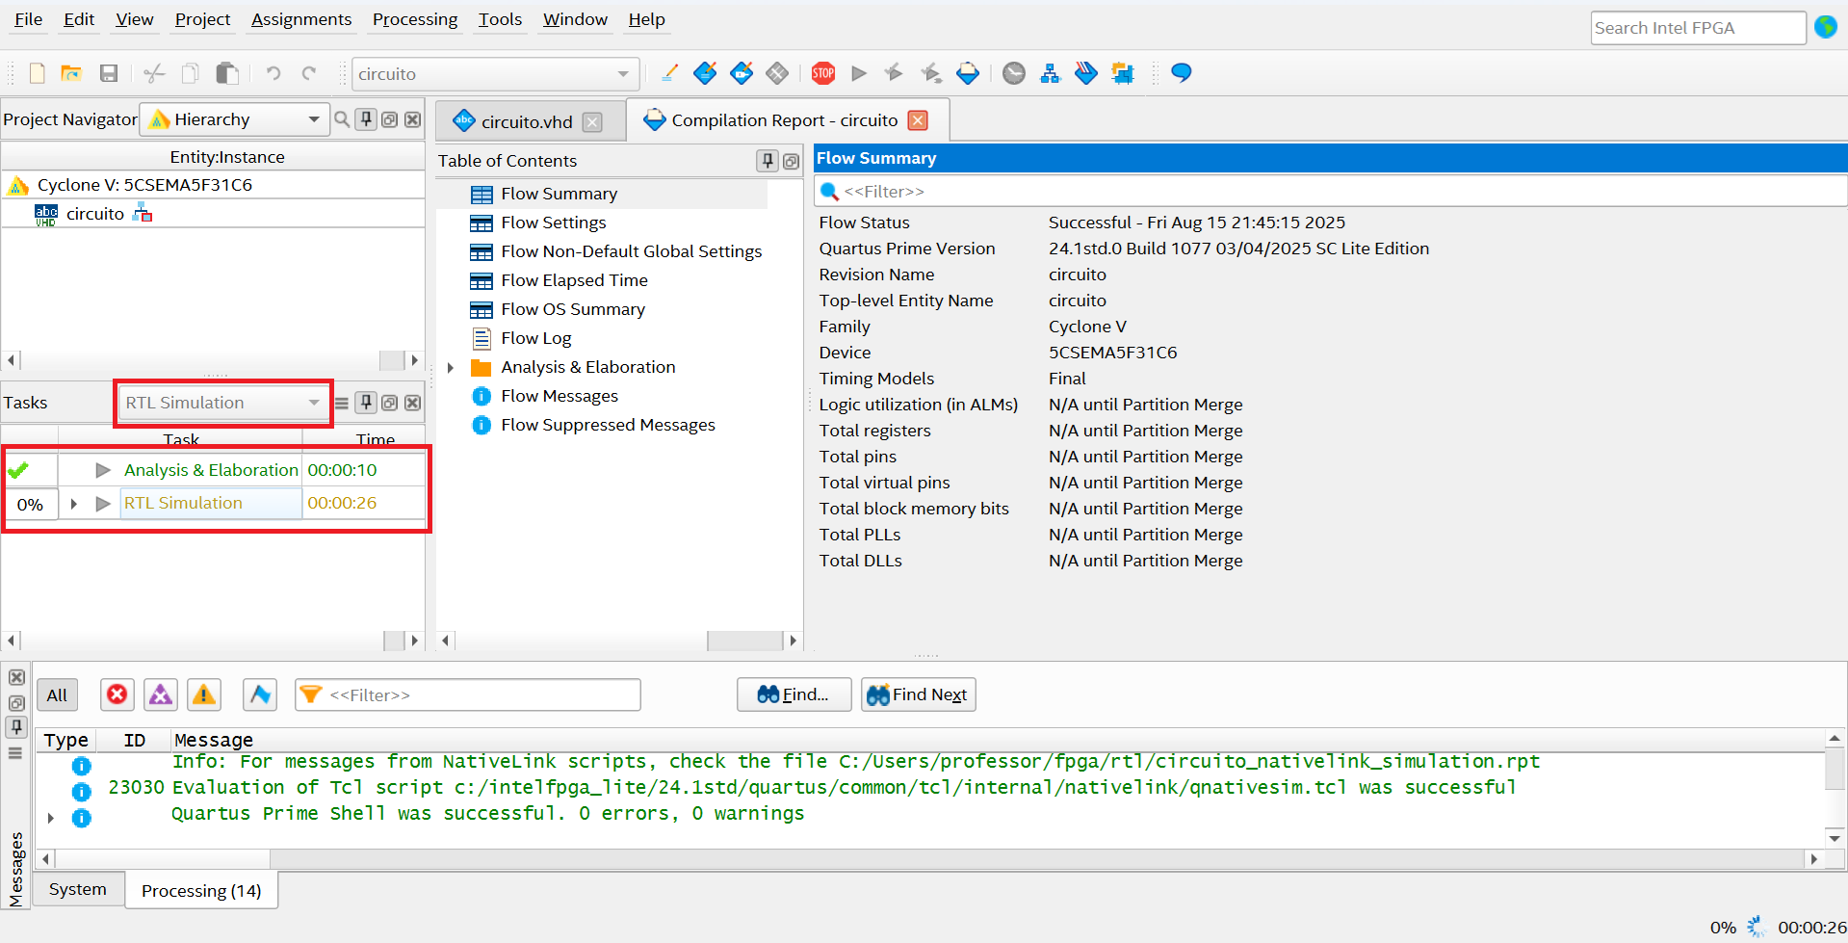Screen dimensions: 1848x943
Task: Click the New File icon
Action: pyautogui.click(x=38, y=73)
